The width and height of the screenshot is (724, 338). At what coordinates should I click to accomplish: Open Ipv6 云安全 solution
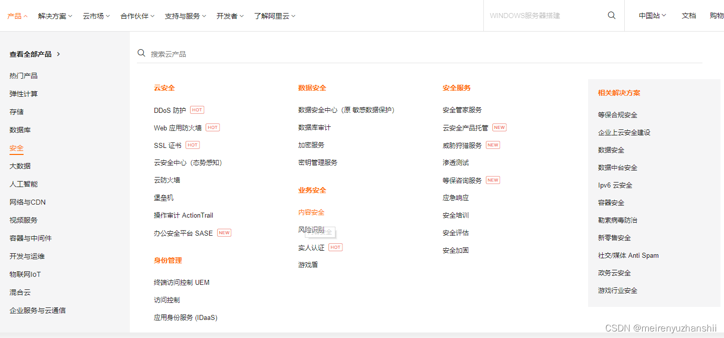(x=615, y=186)
